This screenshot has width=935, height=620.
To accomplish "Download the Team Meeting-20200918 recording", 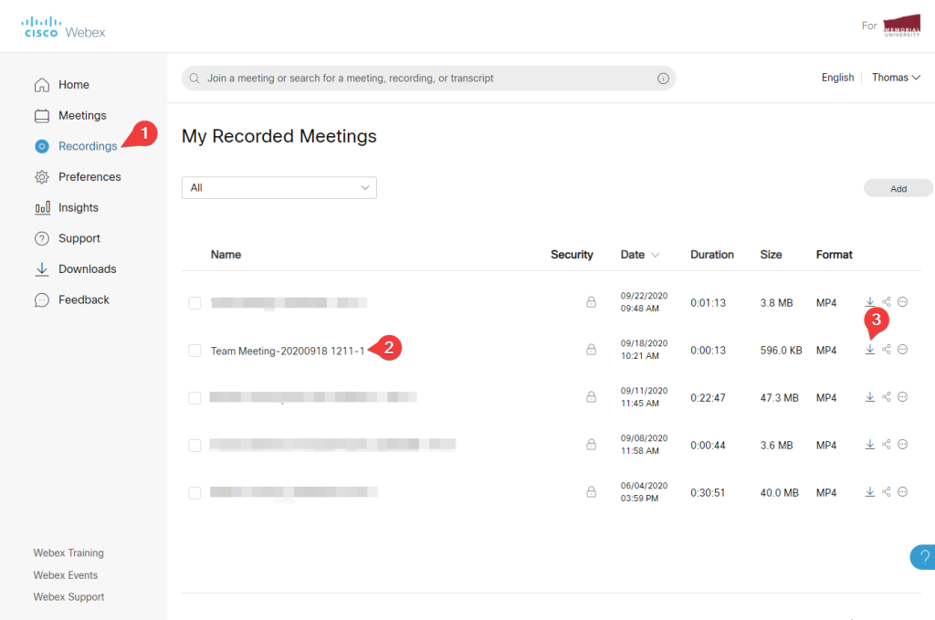I will coord(870,350).
